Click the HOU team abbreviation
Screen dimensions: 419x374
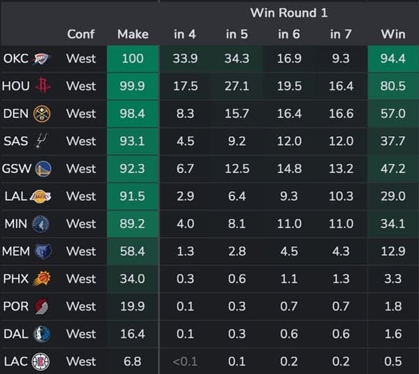[x=16, y=87]
